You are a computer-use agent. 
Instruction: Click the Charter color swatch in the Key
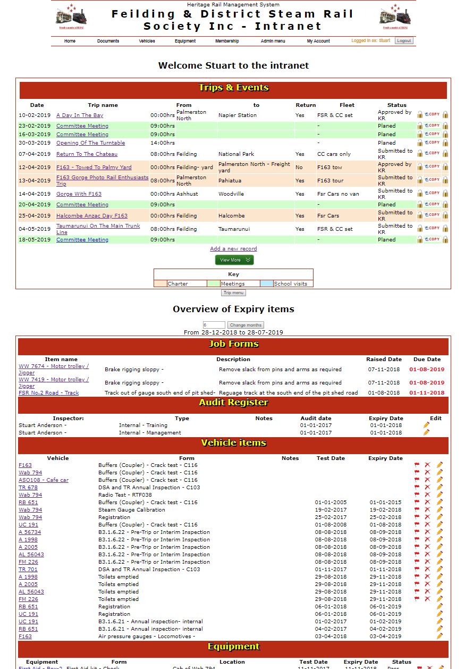160,283
